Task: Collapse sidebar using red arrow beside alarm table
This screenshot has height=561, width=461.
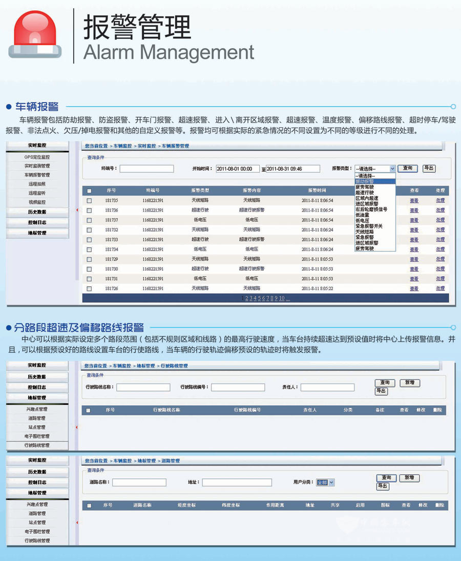Action: coord(77,210)
